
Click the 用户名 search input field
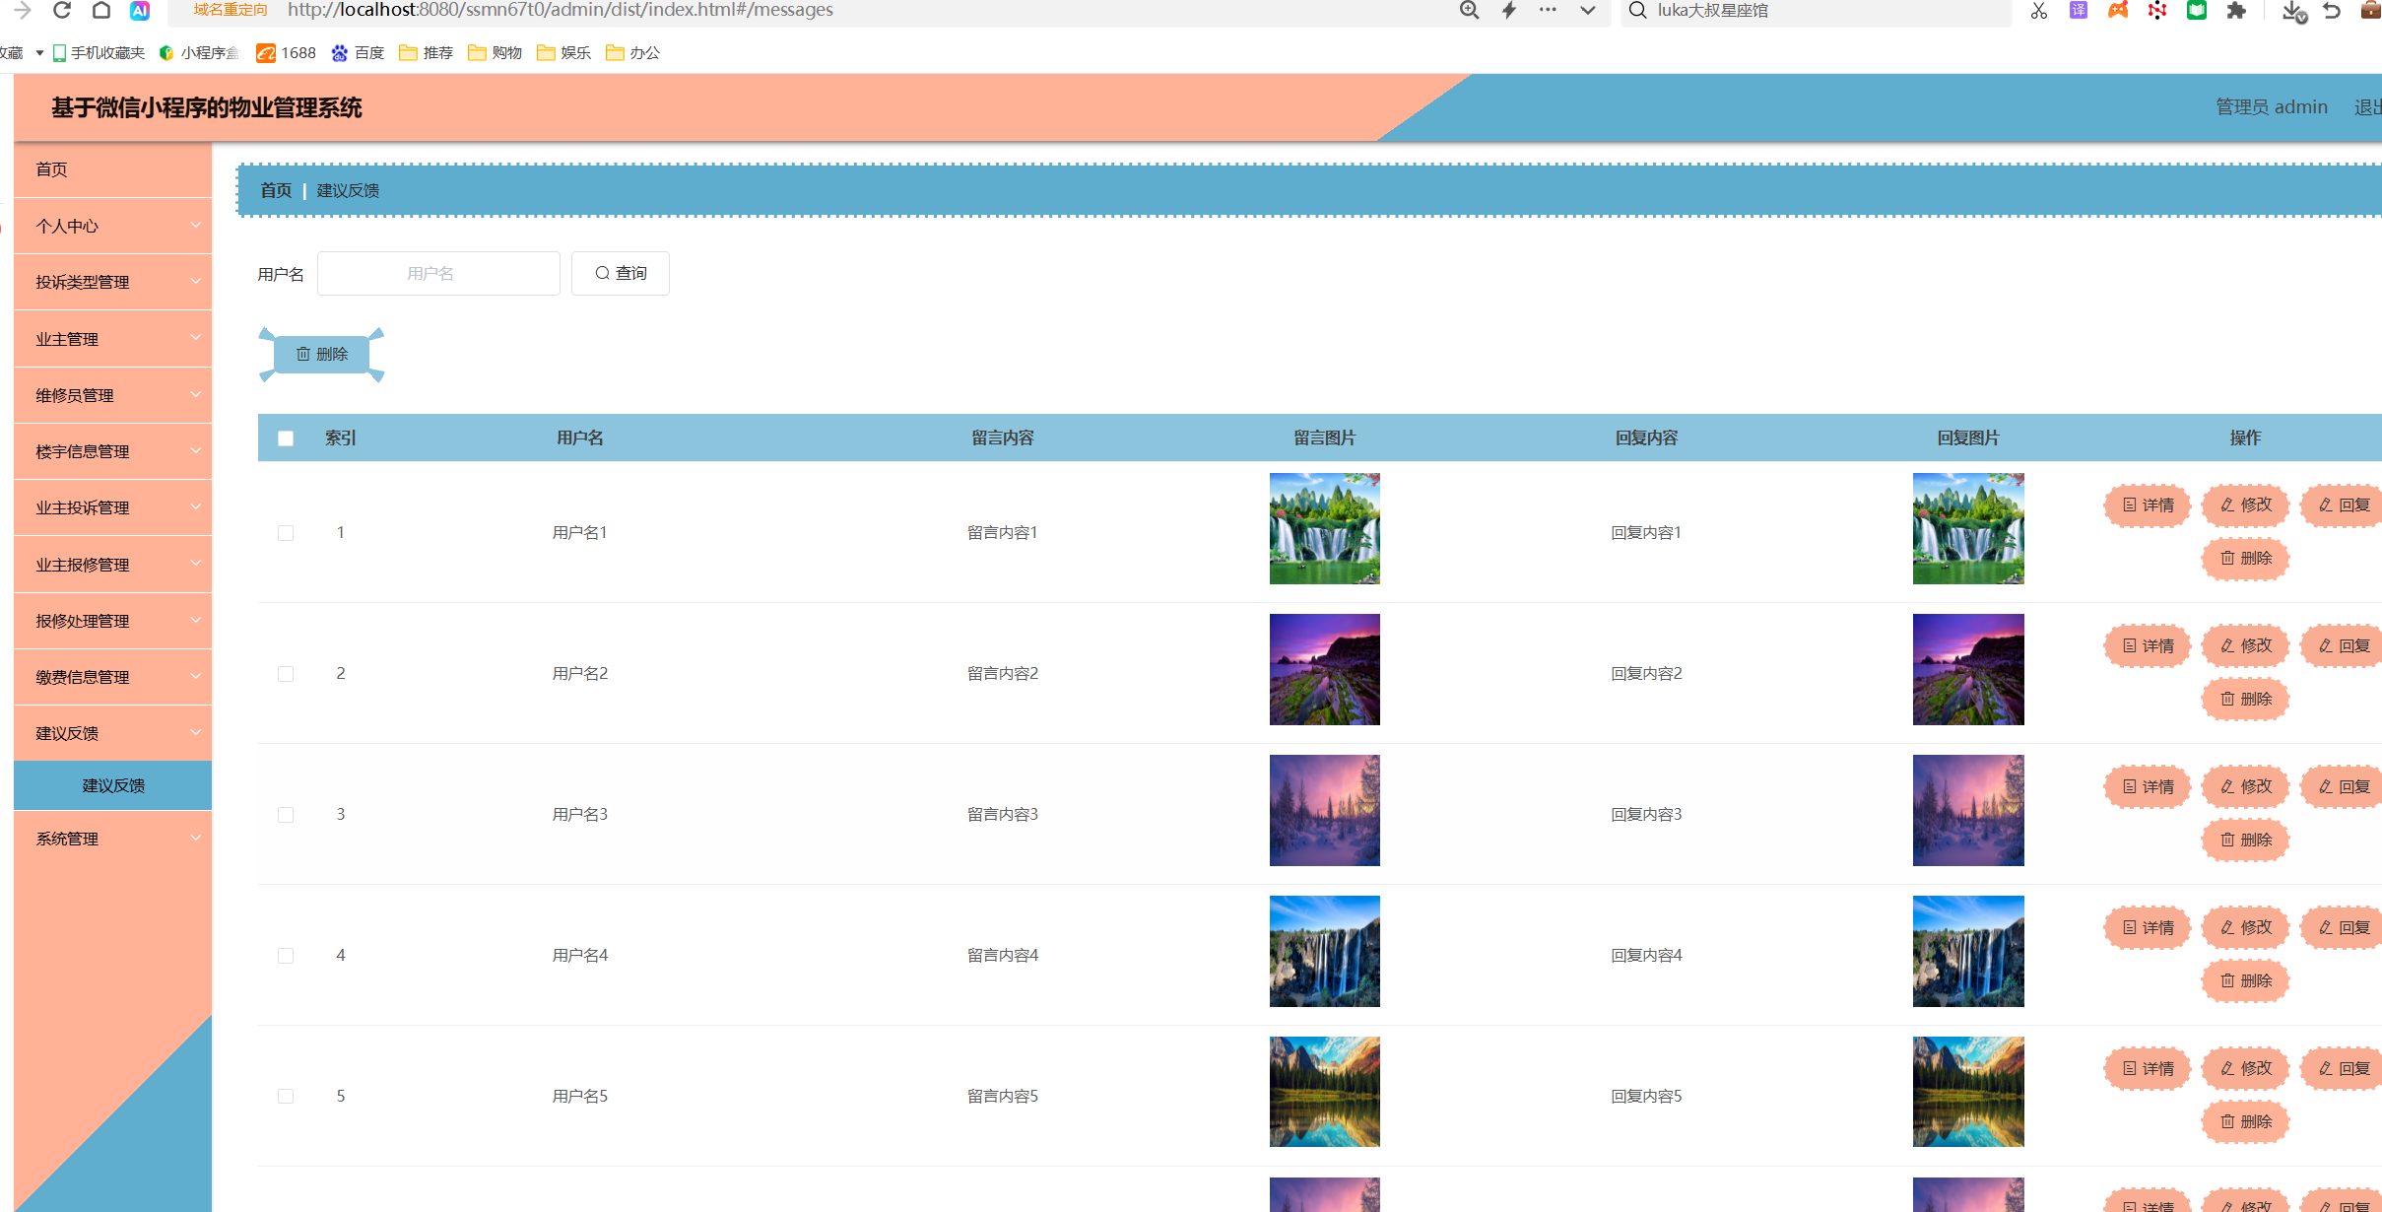438,273
